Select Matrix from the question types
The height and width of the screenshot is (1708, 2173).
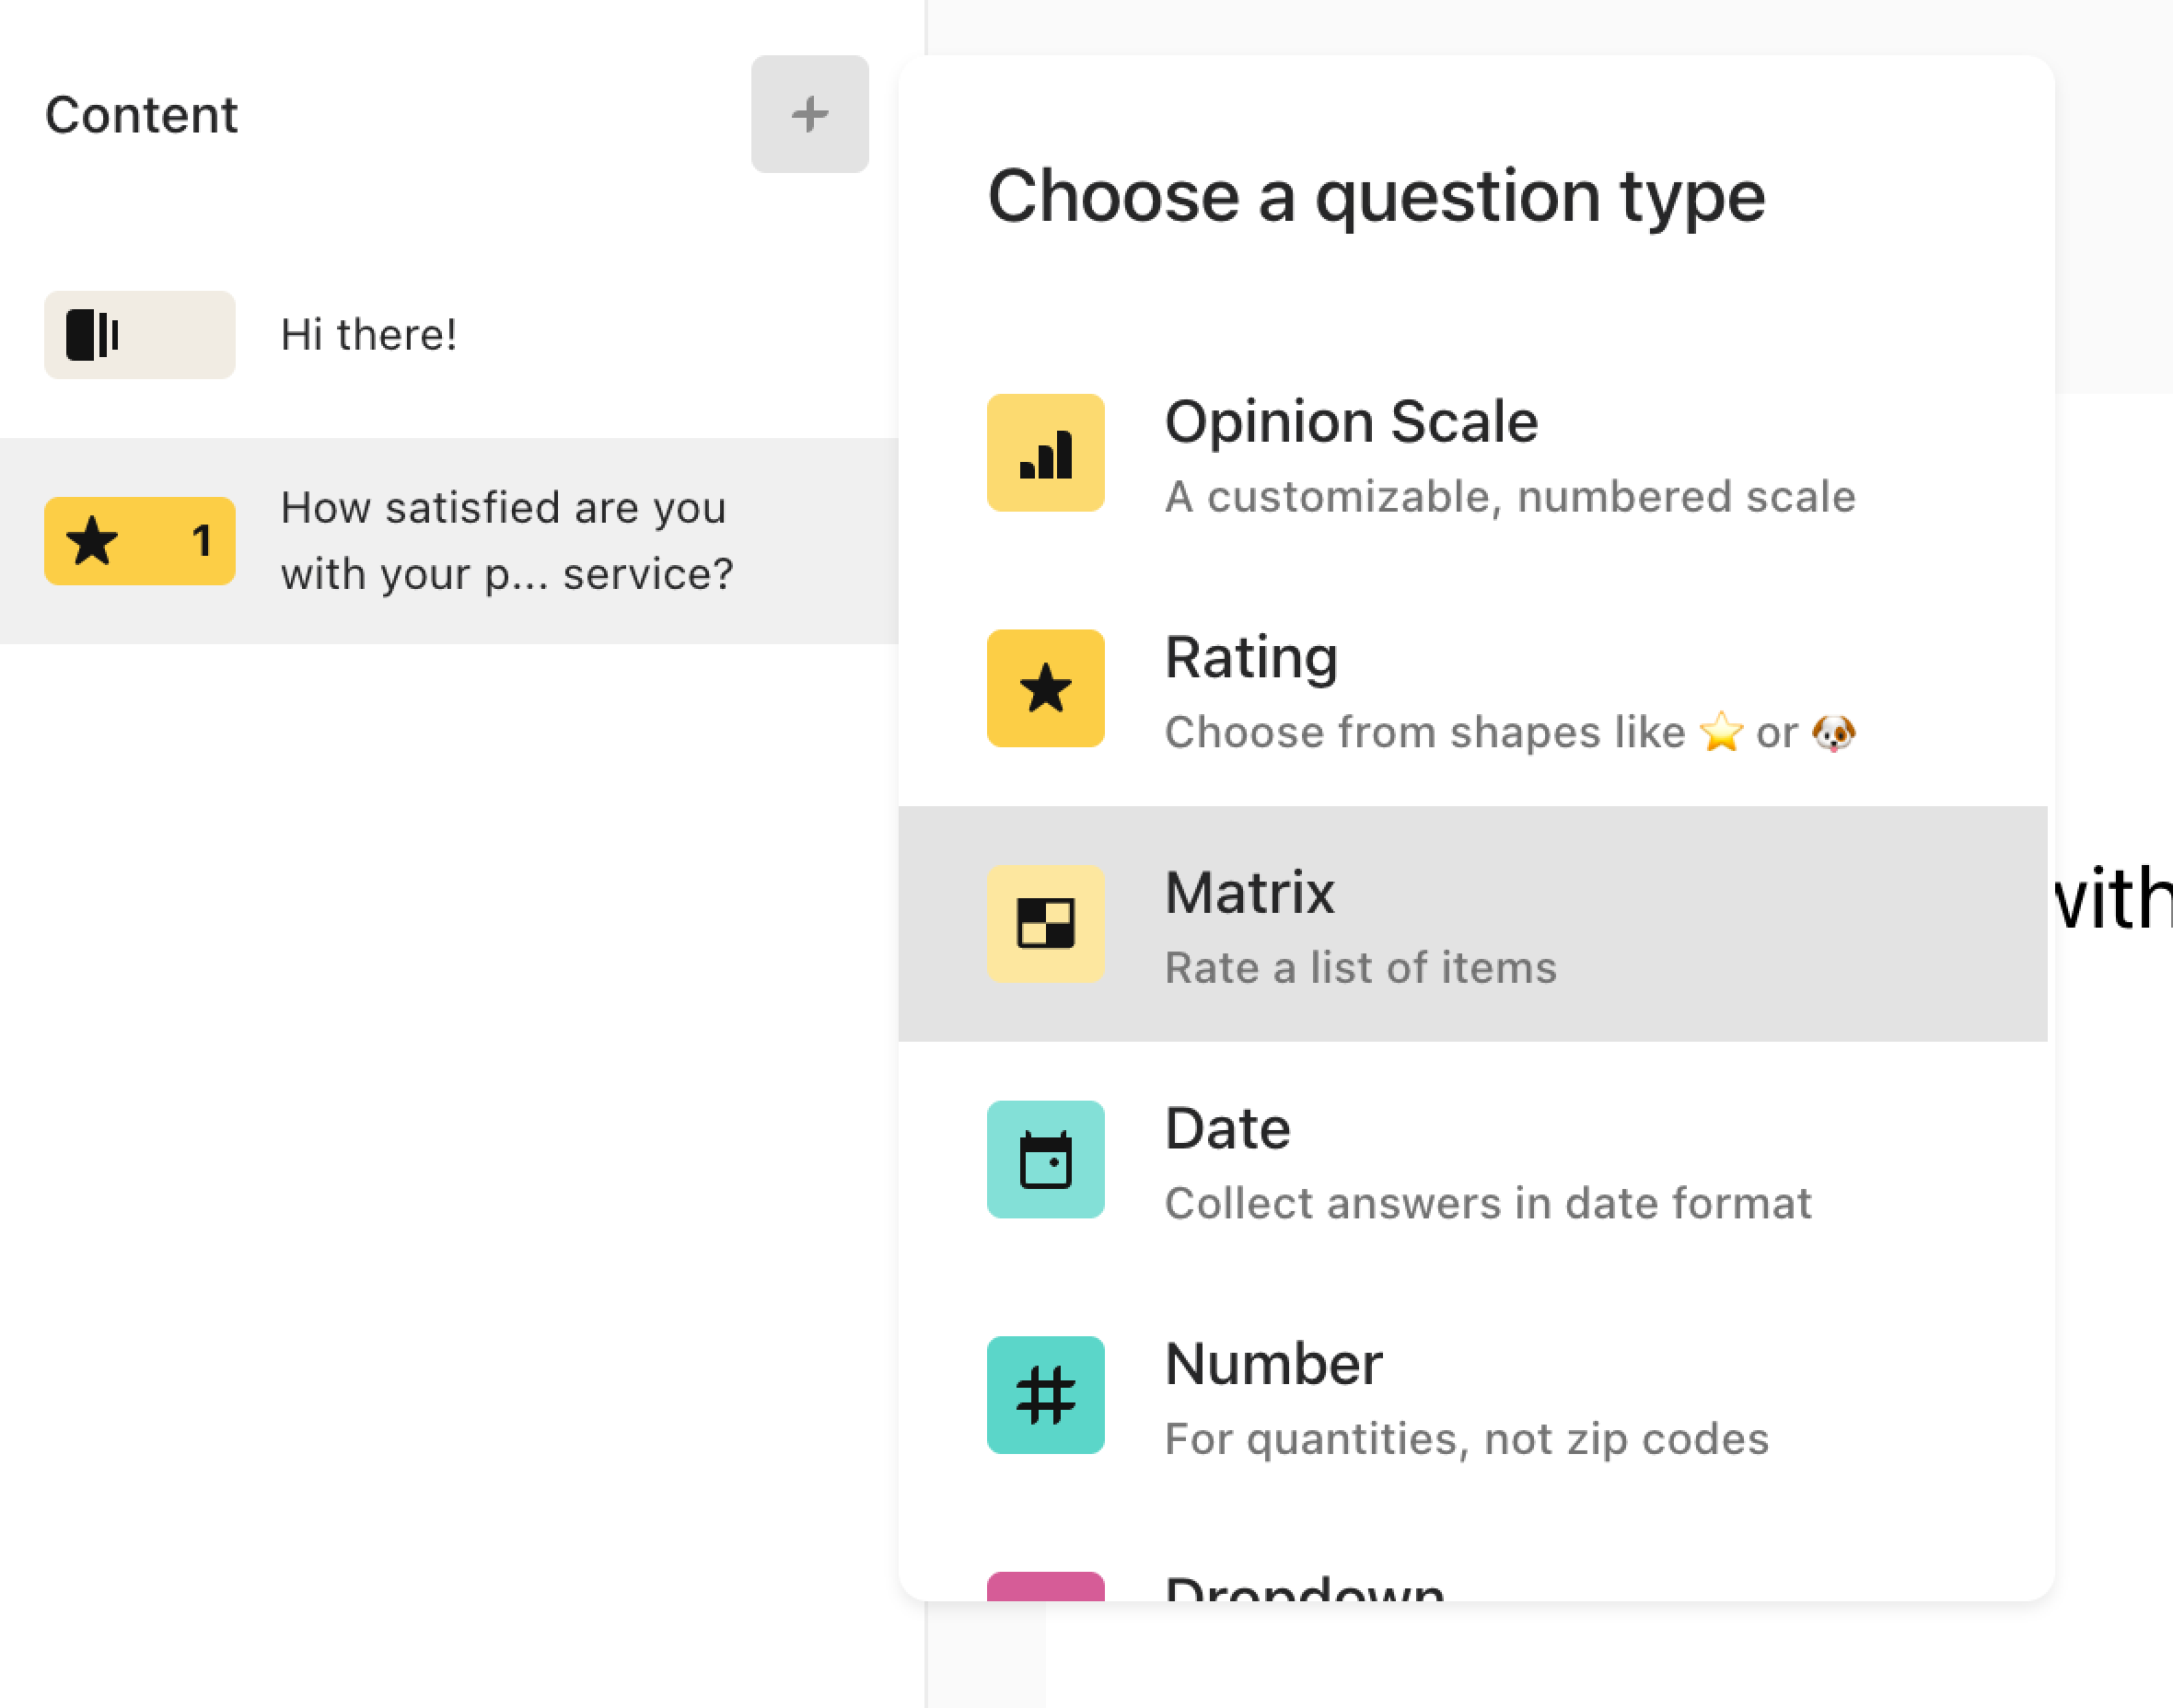(x=1472, y=924)
